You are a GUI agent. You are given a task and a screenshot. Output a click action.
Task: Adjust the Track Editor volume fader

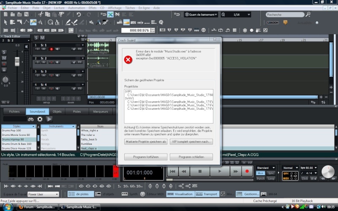17,62
